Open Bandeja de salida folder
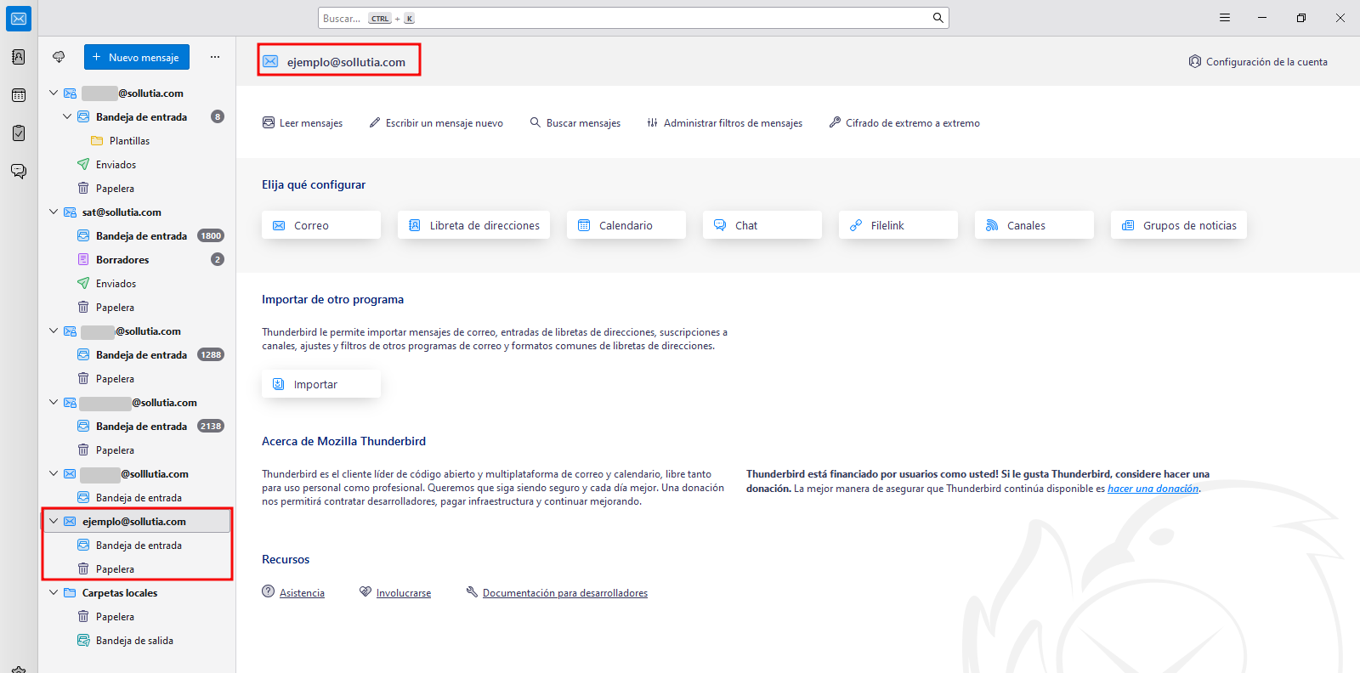This screenshot has width=1360, height=673. (137, 641)
